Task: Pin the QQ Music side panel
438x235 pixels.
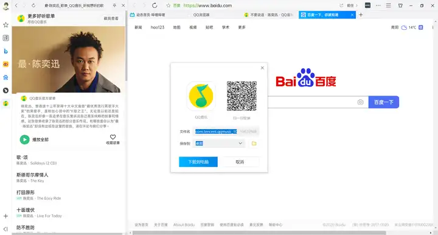Action: (x=114, y=5)
